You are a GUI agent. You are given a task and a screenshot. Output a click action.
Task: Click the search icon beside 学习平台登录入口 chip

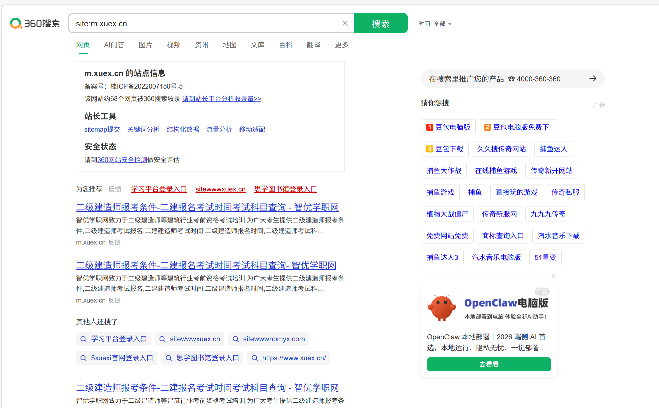(x=84, y=339)
